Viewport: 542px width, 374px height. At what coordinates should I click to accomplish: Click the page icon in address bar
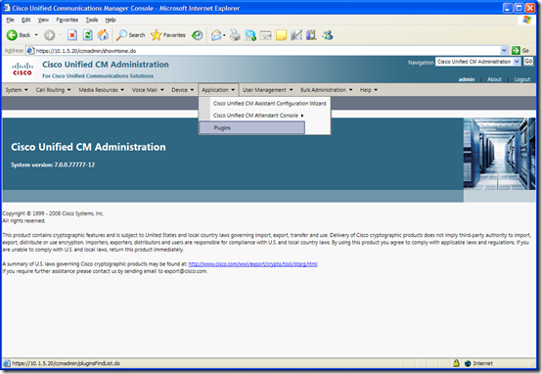pyautogui.click(x=30, y=51)
